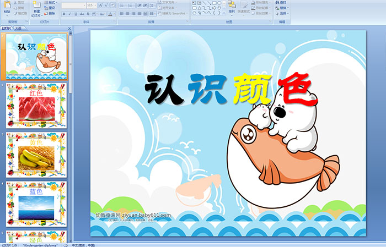Click the New Slide (新建幻灯片) icon

click(x=37, y=5)
